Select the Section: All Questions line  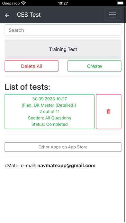(50, 118)
